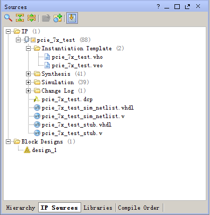The height and width of the screenshot is (215, 210).
Task: Switch to the Hierarchy tab
Action: click(21, 208)
